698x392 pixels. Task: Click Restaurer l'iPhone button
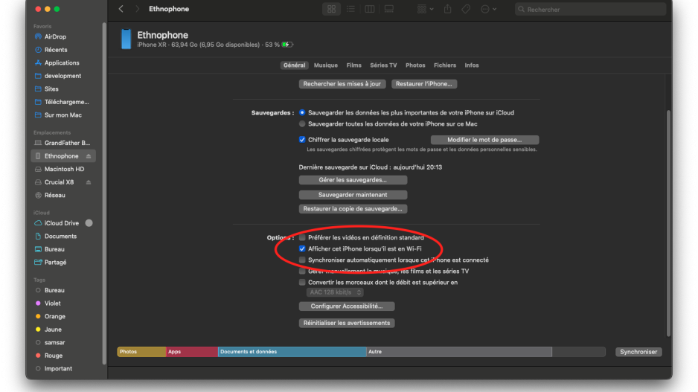tap(424, 83)
